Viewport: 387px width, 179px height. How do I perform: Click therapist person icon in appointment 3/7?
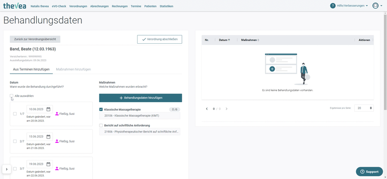coord(57,169)
